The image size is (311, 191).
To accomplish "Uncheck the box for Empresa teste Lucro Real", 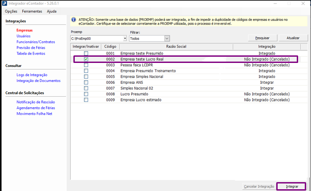I will (x=86, y=59).
